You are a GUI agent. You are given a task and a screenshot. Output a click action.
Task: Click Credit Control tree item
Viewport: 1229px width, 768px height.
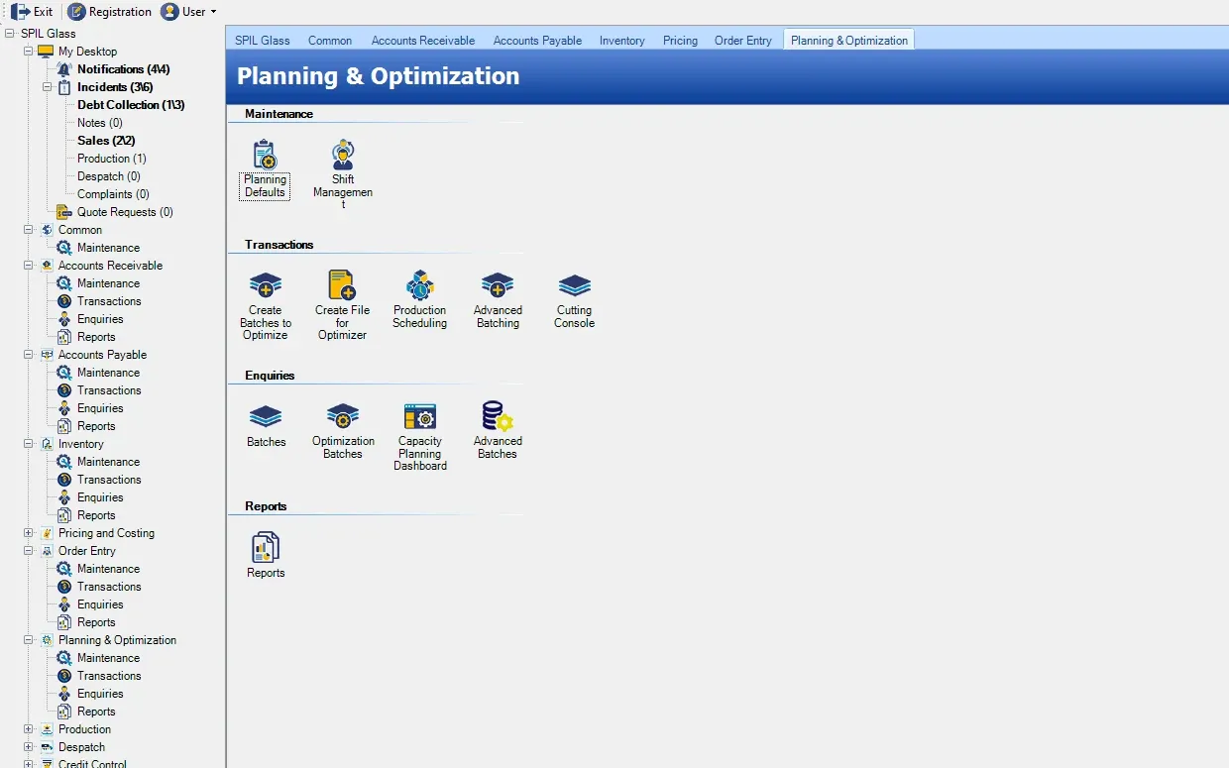coord(92,763)
